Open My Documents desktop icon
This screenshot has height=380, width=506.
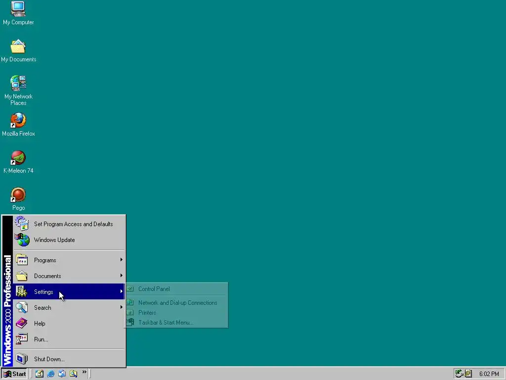(18, 50)
